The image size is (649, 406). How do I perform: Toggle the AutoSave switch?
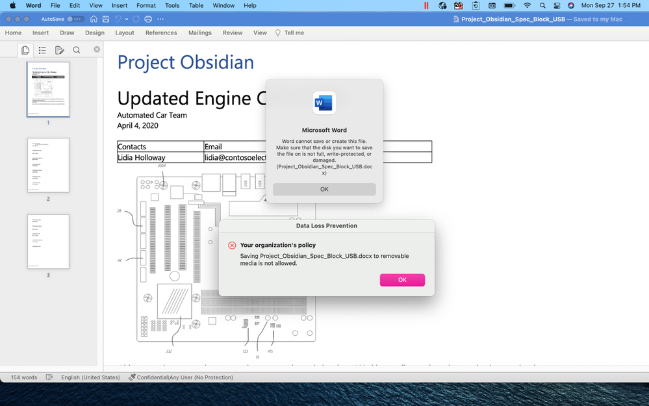(x=75, y=19)
